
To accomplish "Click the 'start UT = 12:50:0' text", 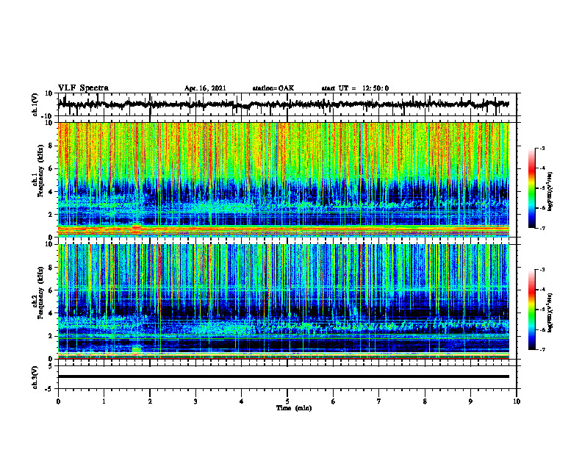I will pyautogui.click(x=355, y=88).
